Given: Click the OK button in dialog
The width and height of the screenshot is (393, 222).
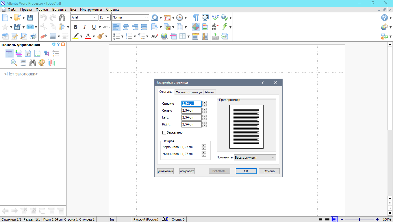Looking at the screenshot, I should (x=246, y=171).
